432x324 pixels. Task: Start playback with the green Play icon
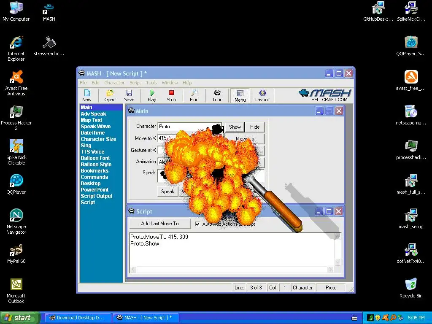(152, 96)
